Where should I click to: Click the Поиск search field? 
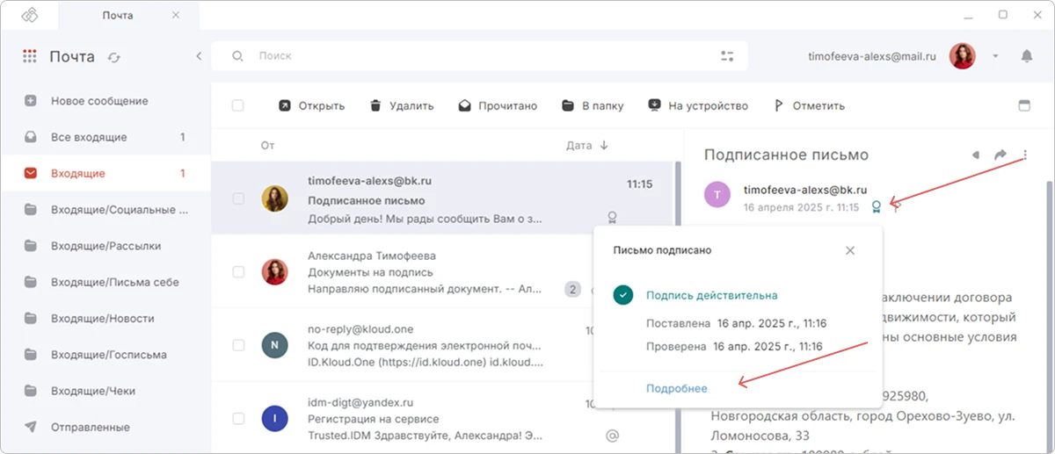(479, 55)
